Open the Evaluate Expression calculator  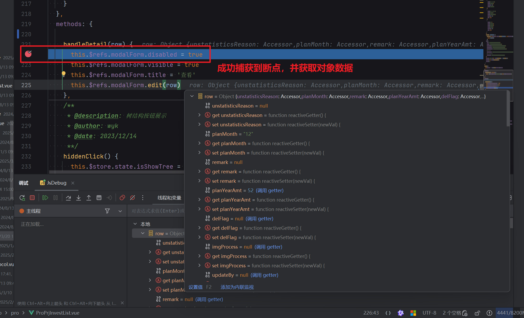pyautogui.click(x=99, y=198)
